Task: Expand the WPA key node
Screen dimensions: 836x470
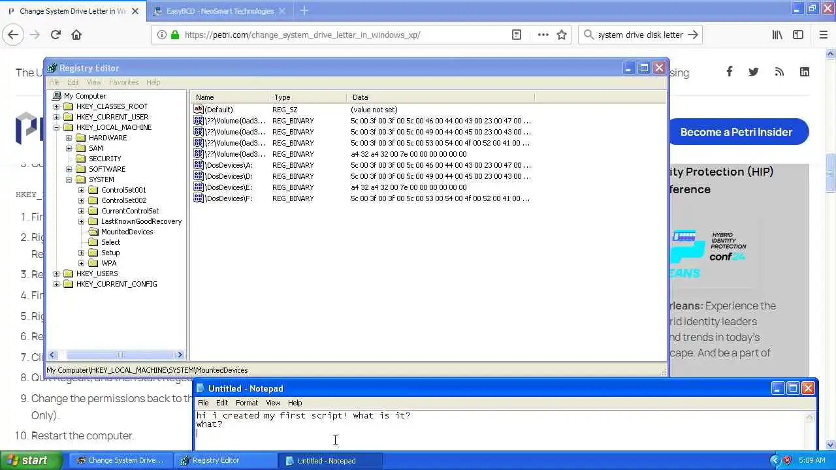Action: pos(81,263)
